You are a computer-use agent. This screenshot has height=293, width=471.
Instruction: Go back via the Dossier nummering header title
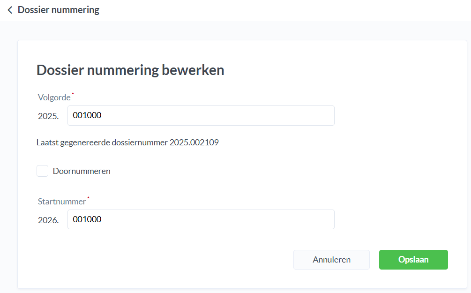(59, 10)
